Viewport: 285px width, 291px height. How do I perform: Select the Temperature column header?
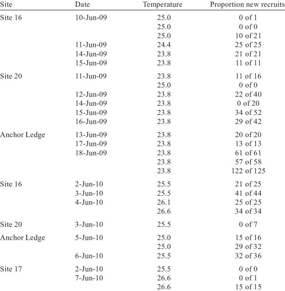point(163,5)
